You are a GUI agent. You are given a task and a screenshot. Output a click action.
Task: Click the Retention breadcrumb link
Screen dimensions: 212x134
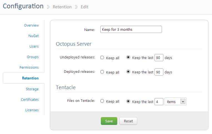coord(62,7)
